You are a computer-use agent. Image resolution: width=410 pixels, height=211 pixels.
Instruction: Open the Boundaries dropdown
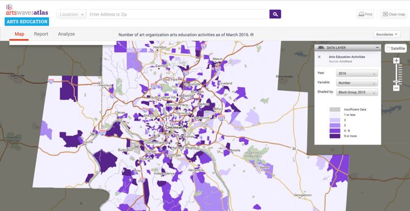click(x=387, y=34)
